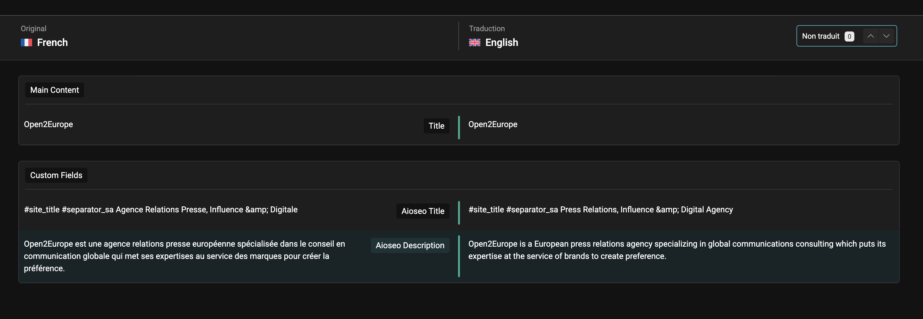Click the Aioseo Title field tag
The image size is (923, 319).
[x=422, y=211]
